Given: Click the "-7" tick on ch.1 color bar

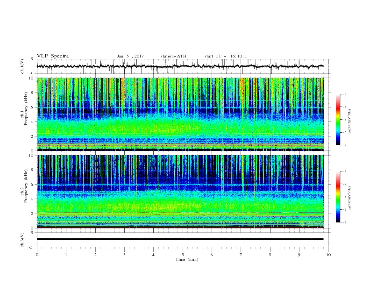Looking at the screenshot, I should (345, 145).
